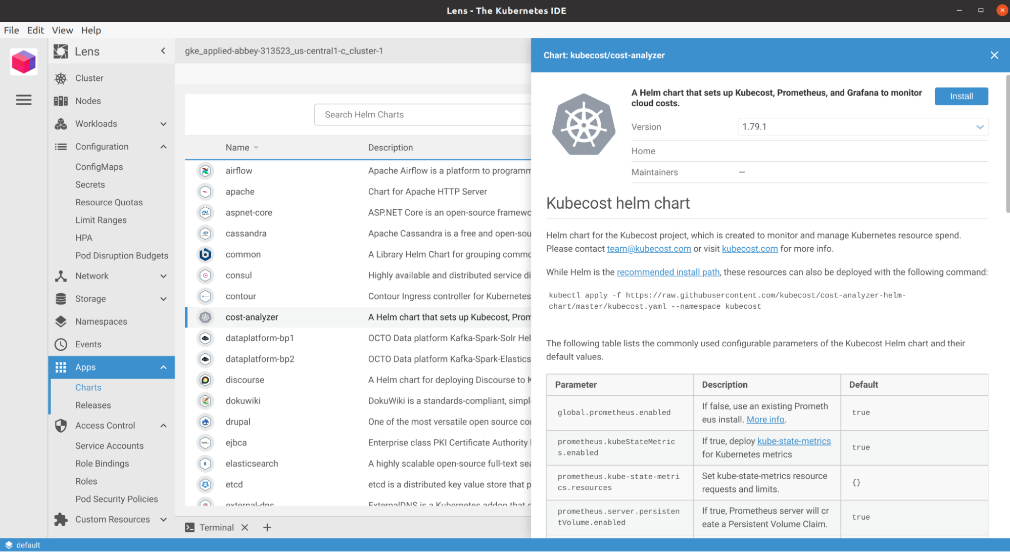The width and height of the screenshot is (1010, 552).
Task: Select the cassandra chart row
Action: 358,234
